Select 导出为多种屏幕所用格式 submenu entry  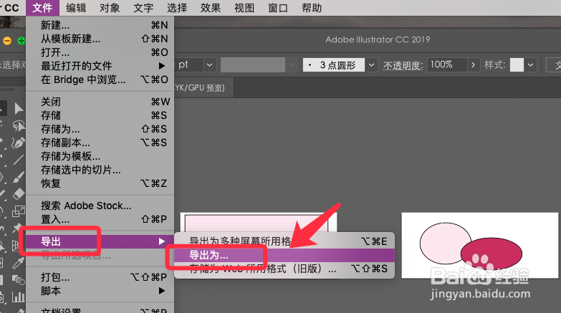coord(284,241)
